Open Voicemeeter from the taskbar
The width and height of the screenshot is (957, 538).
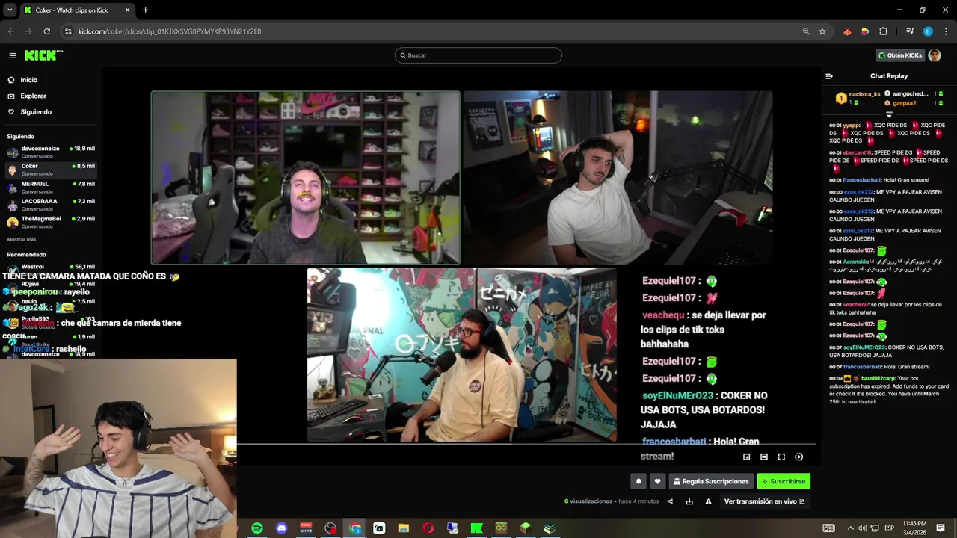[306, 528]
